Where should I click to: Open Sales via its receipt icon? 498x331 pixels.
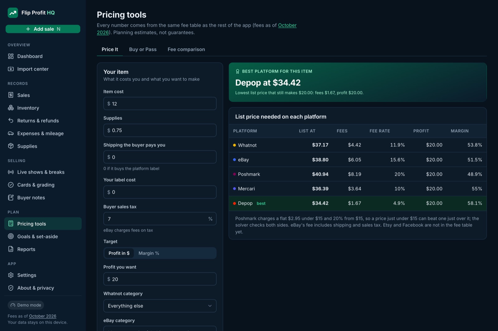click(x=11, y=95)
